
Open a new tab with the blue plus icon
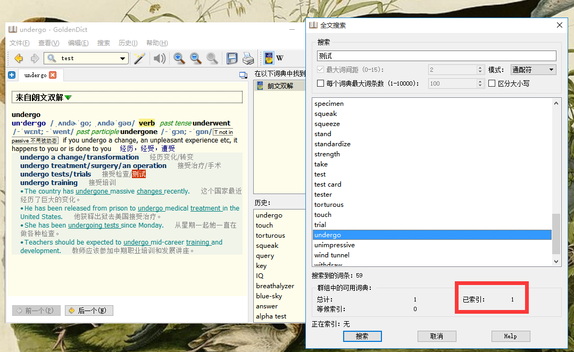(12, 75)
